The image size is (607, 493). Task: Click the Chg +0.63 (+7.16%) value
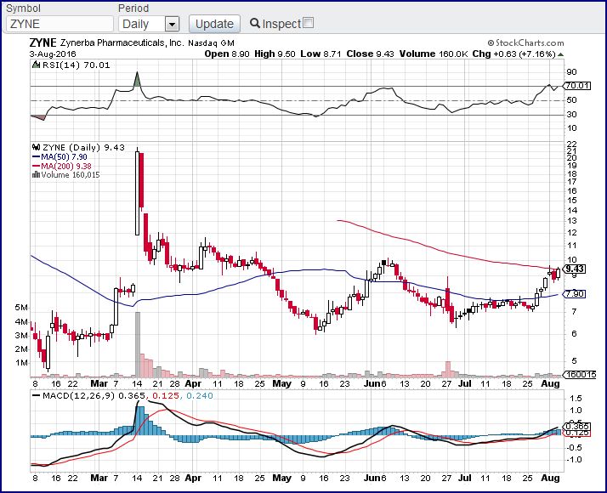coord(514,54)
